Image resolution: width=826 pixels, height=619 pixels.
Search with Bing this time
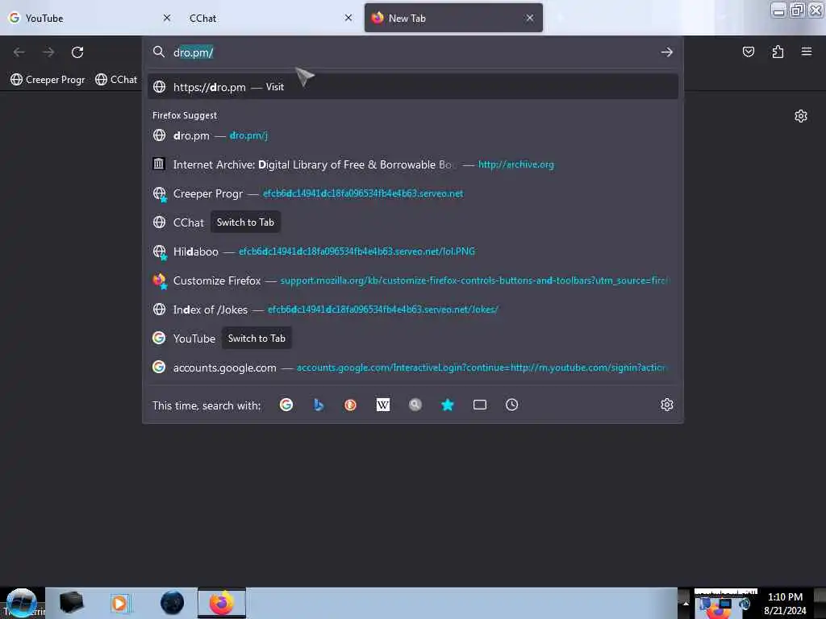(x=318, y=405)
